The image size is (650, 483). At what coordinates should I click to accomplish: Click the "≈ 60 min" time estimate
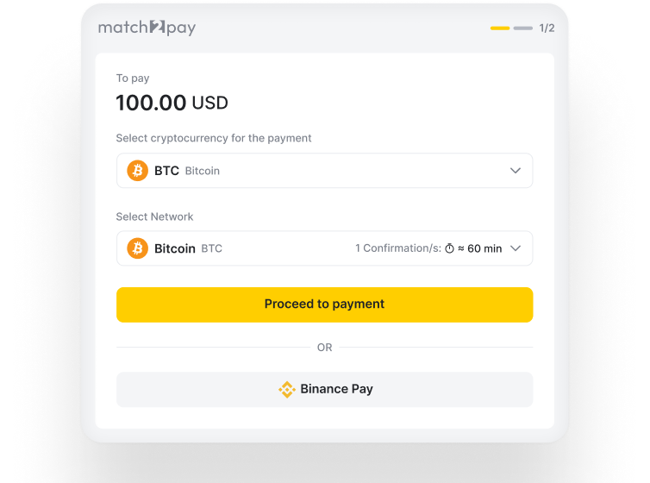(479, 248)
